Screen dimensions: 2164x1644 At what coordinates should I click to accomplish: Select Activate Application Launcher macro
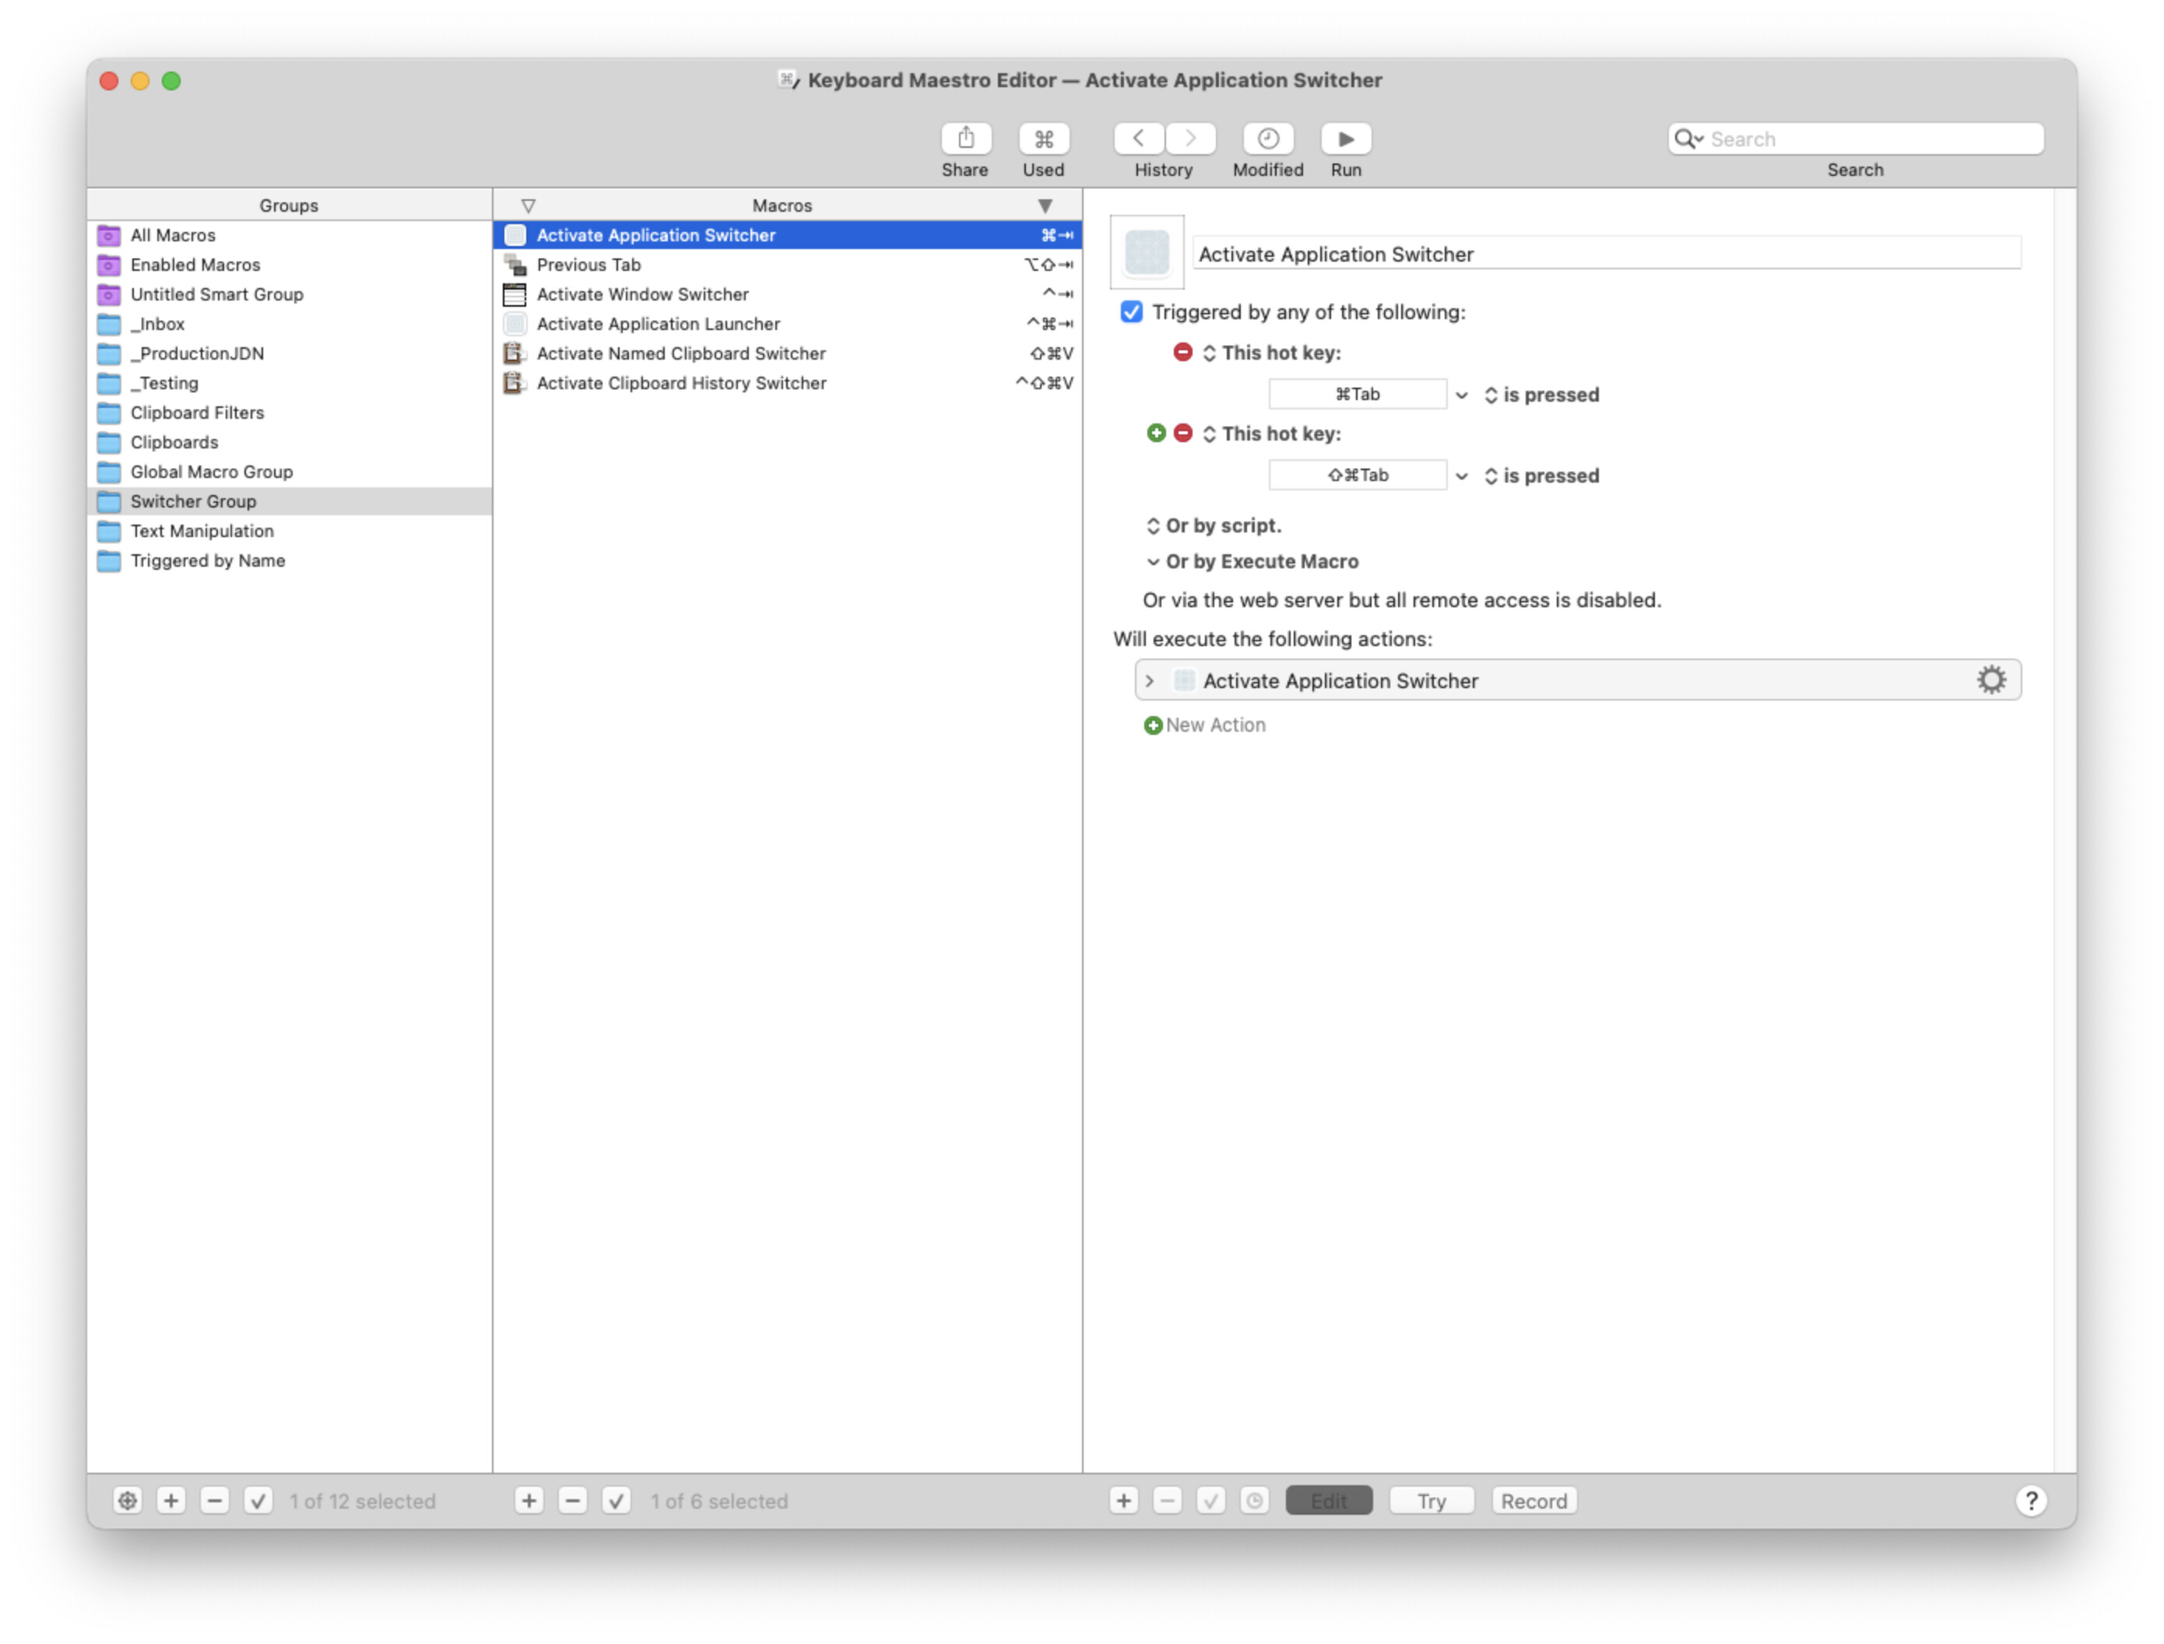788,324
